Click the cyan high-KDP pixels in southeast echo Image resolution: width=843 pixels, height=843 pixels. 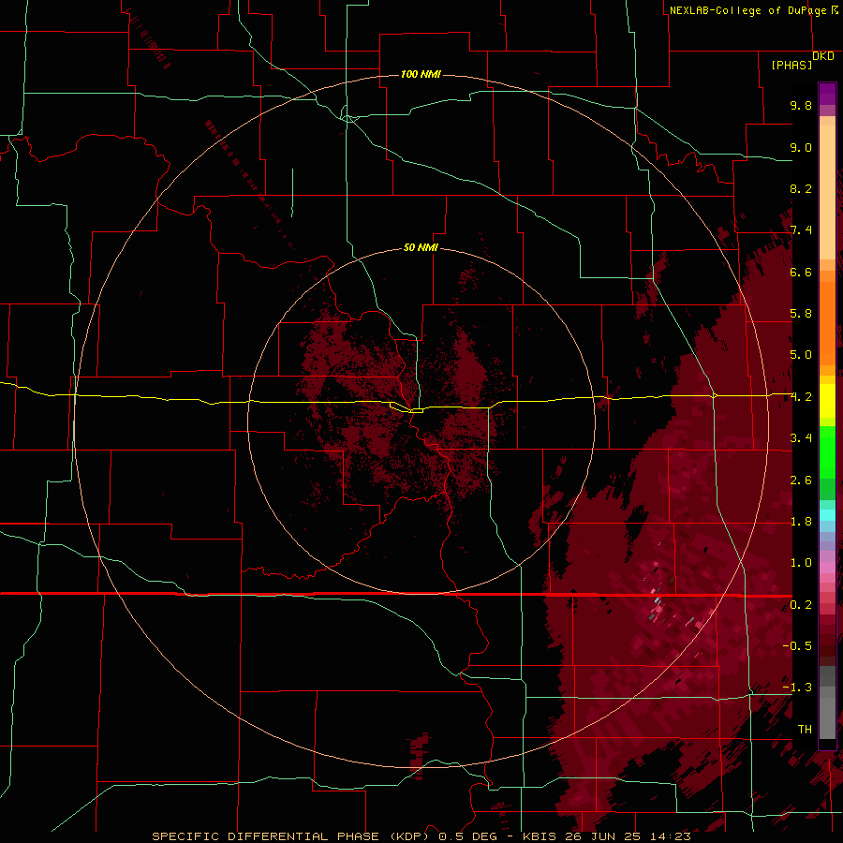coord(656,600)
